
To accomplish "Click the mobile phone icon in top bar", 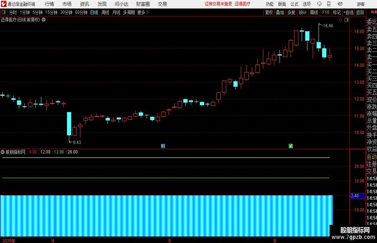I will click(329, 4).
